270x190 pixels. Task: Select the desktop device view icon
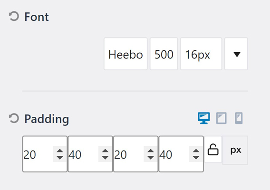point(204,118)
